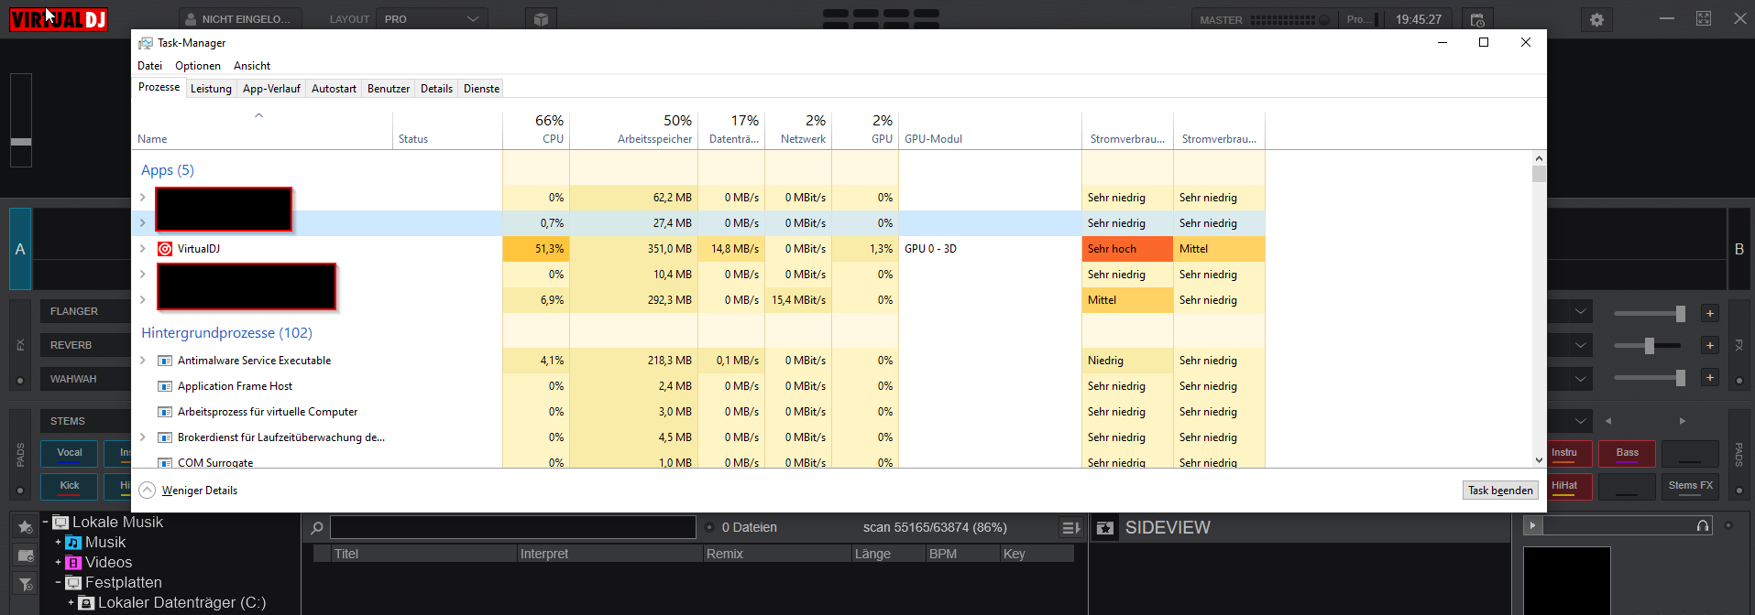Switch to the Leistung tab
This screenshot has height=615, width=1755.
coord(211,89)
